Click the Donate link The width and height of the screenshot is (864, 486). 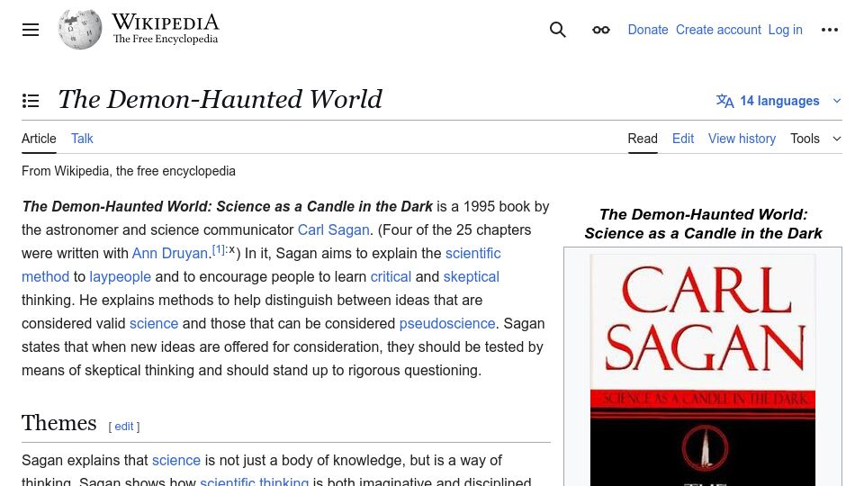(648, 30)
